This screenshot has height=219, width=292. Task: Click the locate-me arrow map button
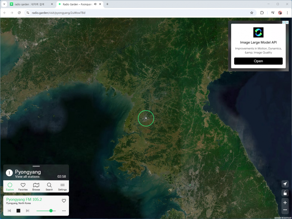coord(285,184)
